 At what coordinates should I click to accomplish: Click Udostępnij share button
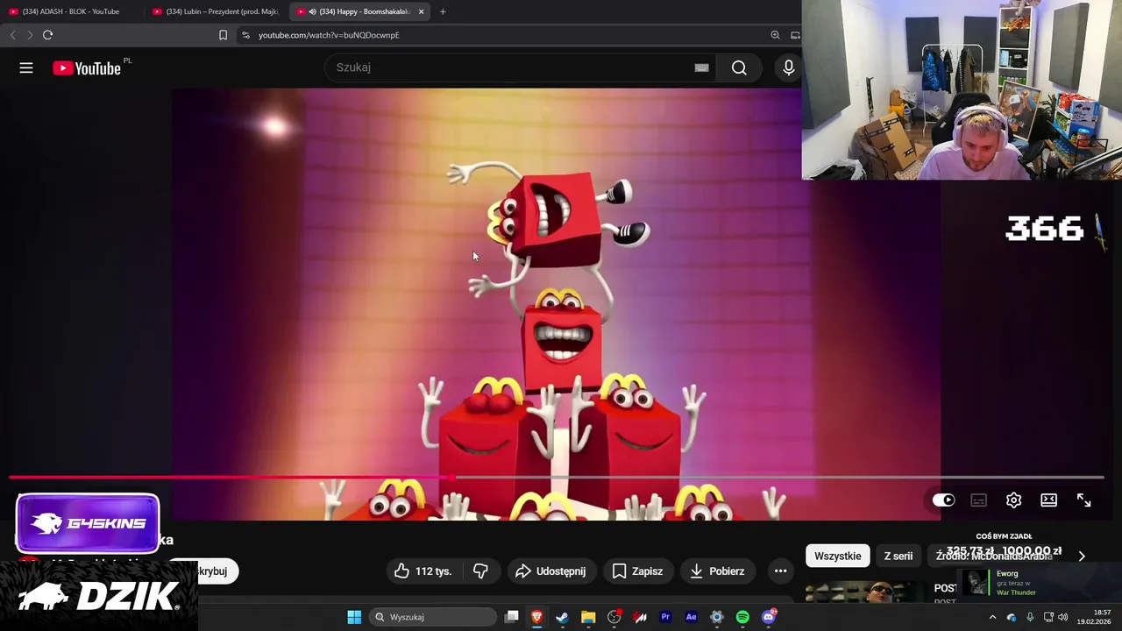(x=550, y=571)
